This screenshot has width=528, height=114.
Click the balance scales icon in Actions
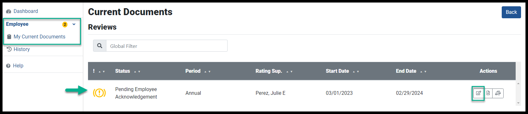(498, 93)
